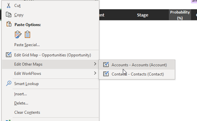Viewport: 197px width, 121px height.
Task: Select Delete... in the context menu
Action: (21, 103)
